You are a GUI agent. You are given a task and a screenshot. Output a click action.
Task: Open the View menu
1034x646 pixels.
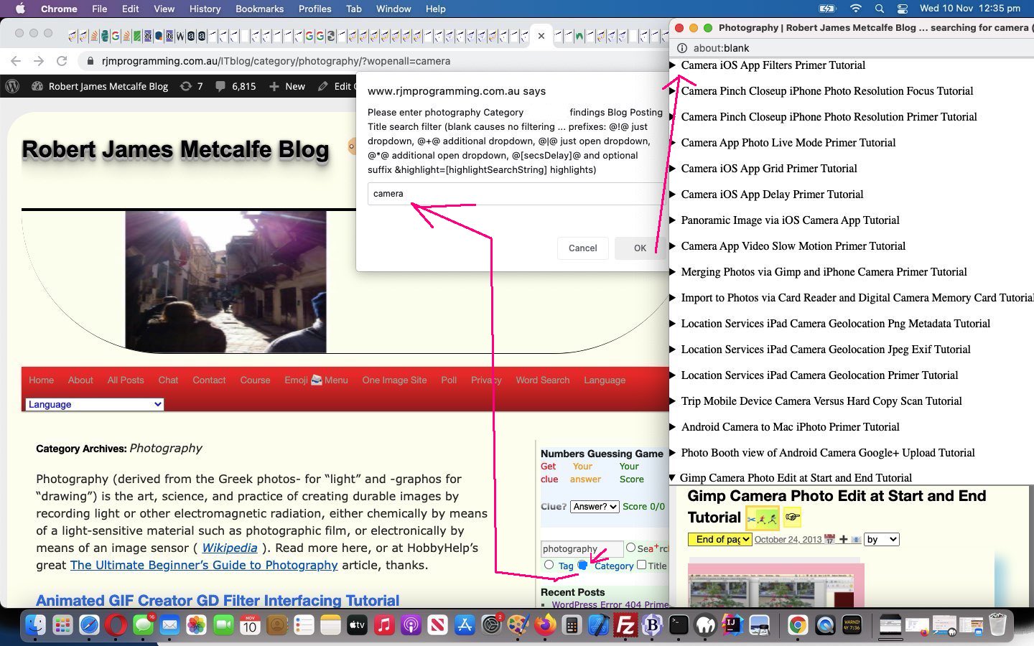point(164,9)
